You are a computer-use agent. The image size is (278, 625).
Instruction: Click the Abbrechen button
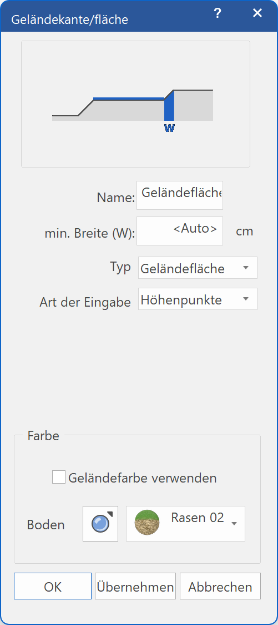(220, 586)
